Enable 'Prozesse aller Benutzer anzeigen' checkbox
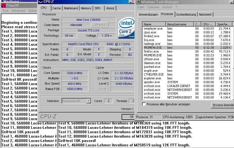 pyautogui.click(x=144, y=104)
